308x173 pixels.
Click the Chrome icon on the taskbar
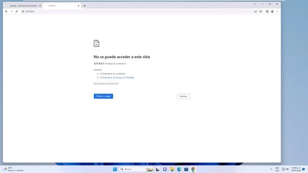click(x=193, y=169)
